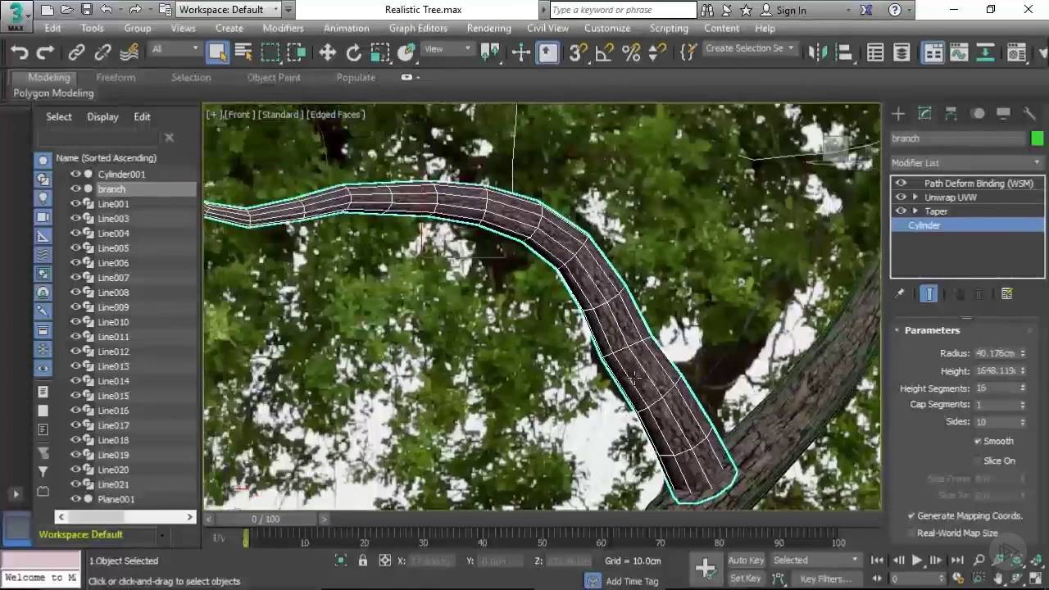Open the Layer Explorer icon
This screenshot has height=590, width=1049.
(x=901, y=52)
